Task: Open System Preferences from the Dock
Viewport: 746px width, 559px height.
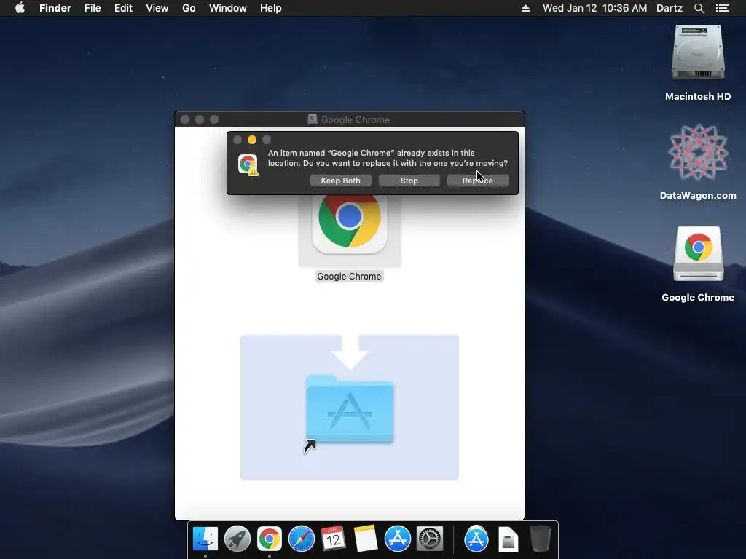Action: 430,539
